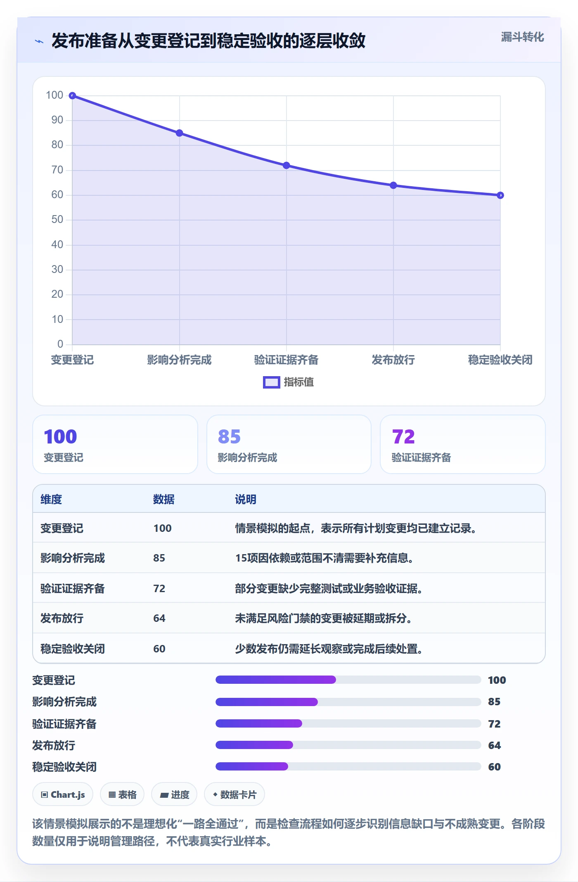Viewport: 578px width, 882px height.
Task: Select the chart data point for 稳定验收关闭
Action: coord(500,195)
